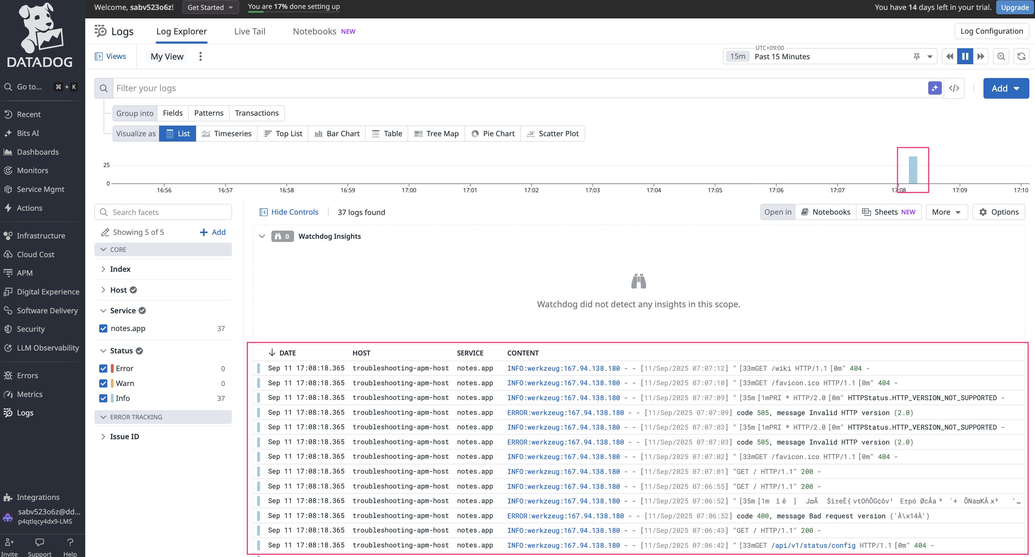
Task: Visualize as Scatter Plot
Action: tap(552, 134)
